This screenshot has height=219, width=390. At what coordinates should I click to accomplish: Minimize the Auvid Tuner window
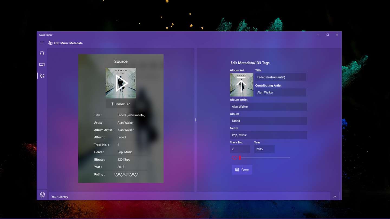pyautogui.click(x=318, y=35)
